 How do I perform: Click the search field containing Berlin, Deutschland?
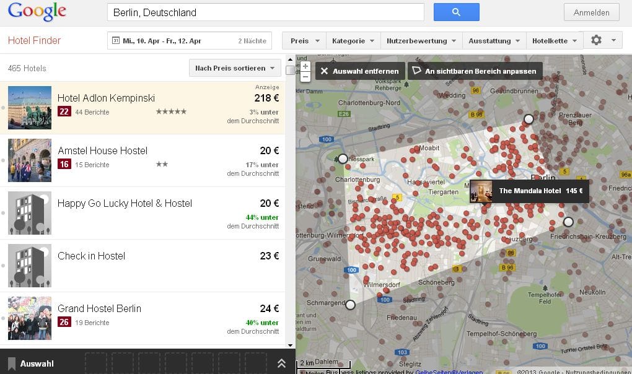[x=266, y=12]
